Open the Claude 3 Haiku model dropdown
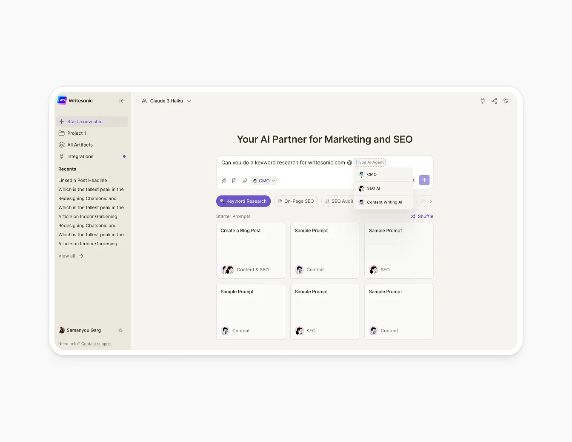Screen dimensions: 572x442 tap(166, 101)
